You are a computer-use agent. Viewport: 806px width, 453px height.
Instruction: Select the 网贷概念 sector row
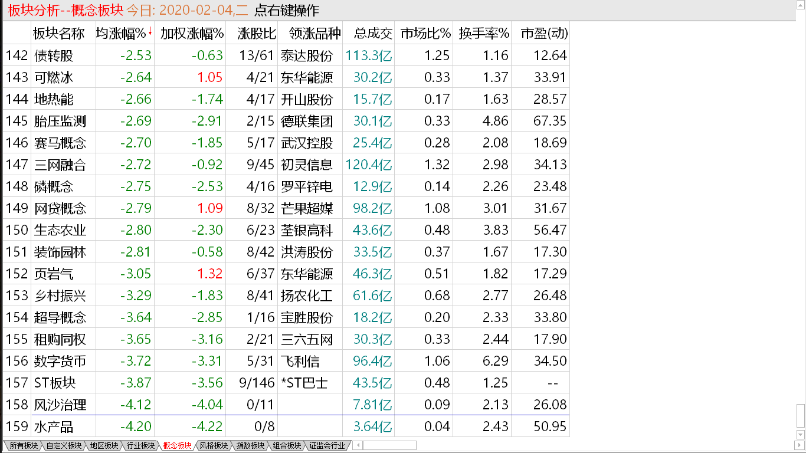click(x=286, y=208)
